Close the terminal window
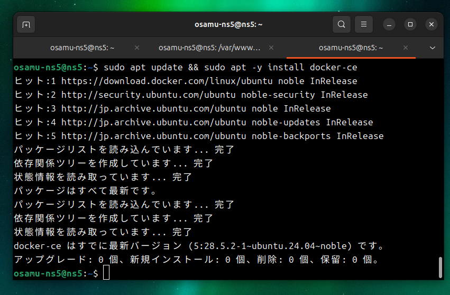Image resolution: width=450 pixels, height=295 pixels. (431, 24)
